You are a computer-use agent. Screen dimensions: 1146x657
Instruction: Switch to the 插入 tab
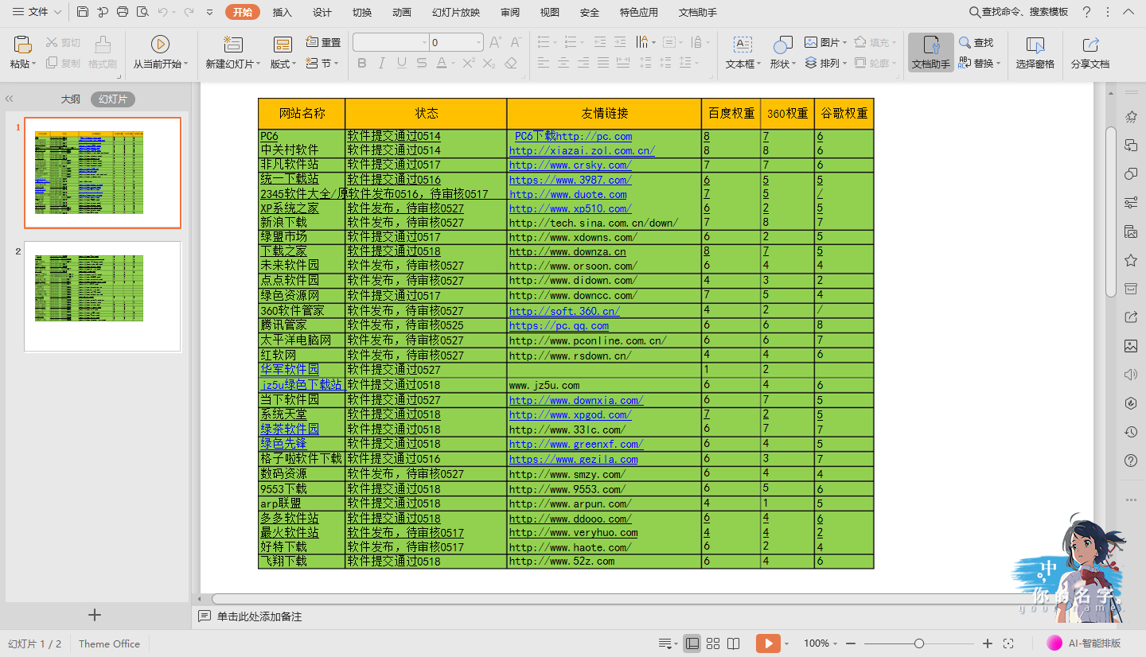(282, 13)
